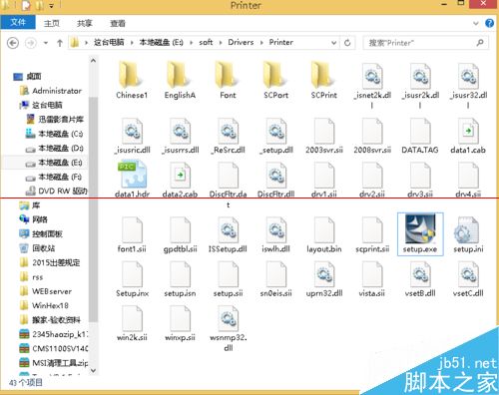Image resolution: width=499 pixels, height=395 pixels.
Task: Open 回收站 in navigation pane
Action: pos(37,248)
